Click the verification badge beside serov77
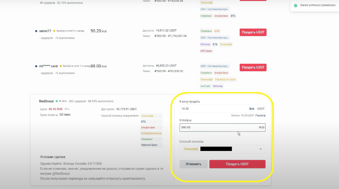339x189 pixels. [x=36, y=31]
